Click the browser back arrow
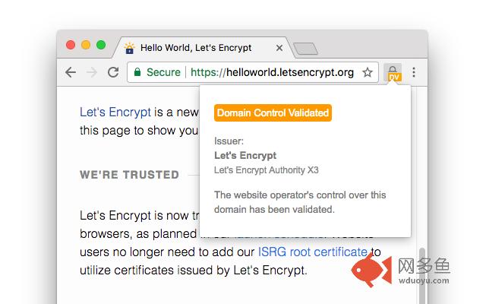The height and width of the screenshot is (304, 486). [x=71, y=72]
